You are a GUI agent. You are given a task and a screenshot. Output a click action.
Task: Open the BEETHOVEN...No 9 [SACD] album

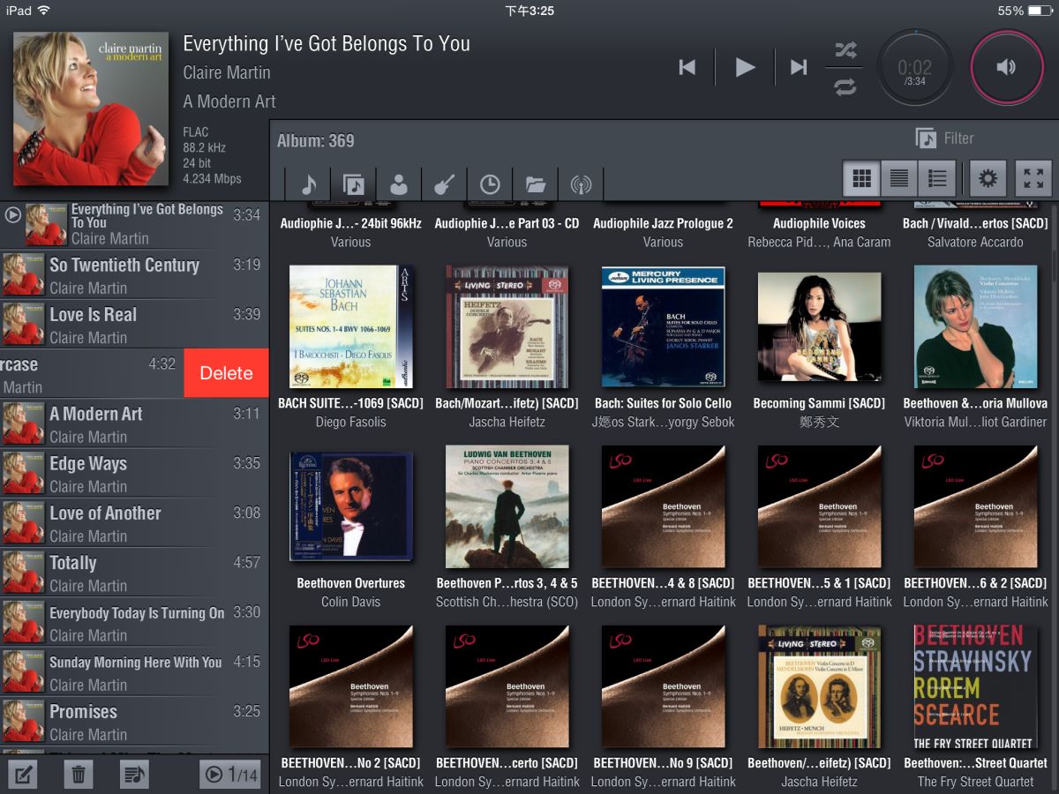pyautogui.click(x=663, y=686)
